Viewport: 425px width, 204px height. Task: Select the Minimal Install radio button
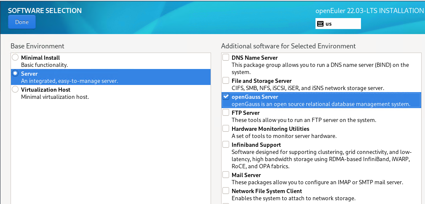coord(16,58)
